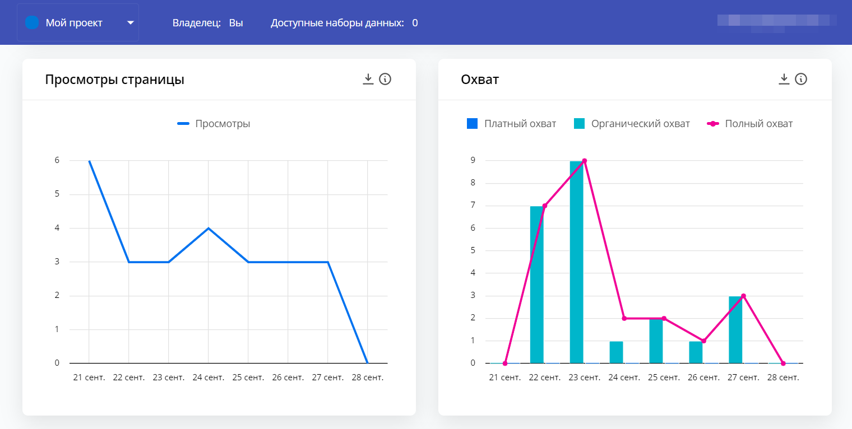Toggle the Просмотры legend series
This screenshot has width=852, height=429.
coord(214,124)
